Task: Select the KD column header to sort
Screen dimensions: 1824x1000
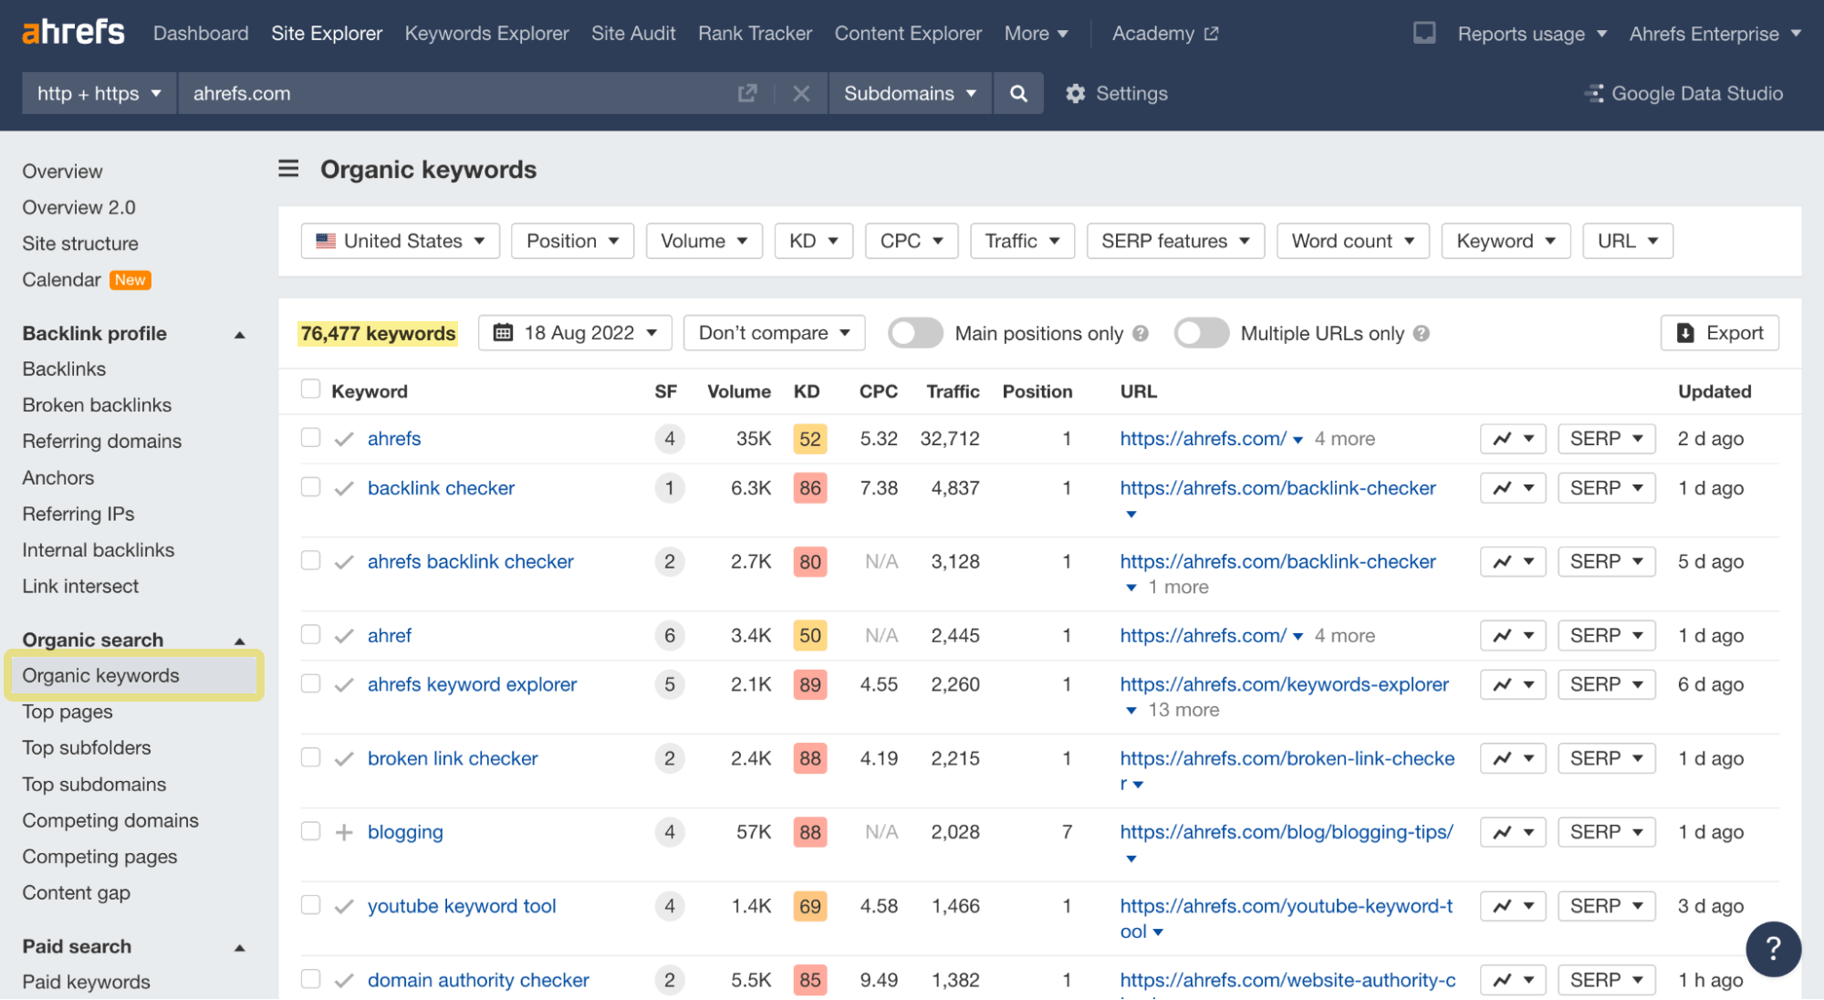Action: click(807, 391)
